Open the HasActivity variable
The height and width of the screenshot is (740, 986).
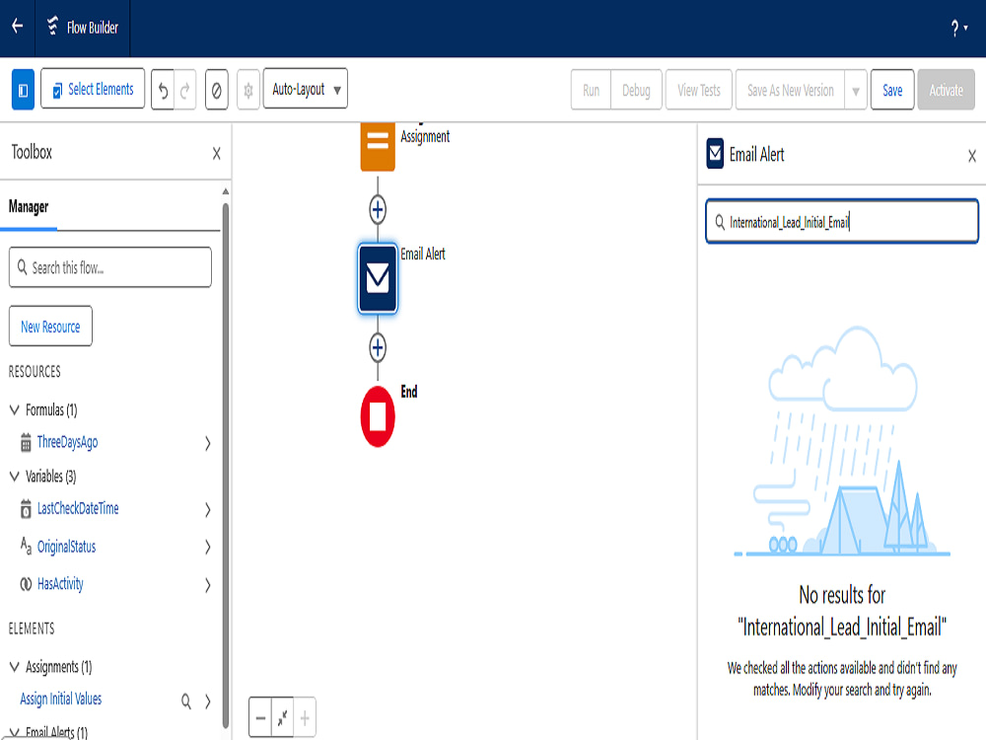tap(60, 584)
